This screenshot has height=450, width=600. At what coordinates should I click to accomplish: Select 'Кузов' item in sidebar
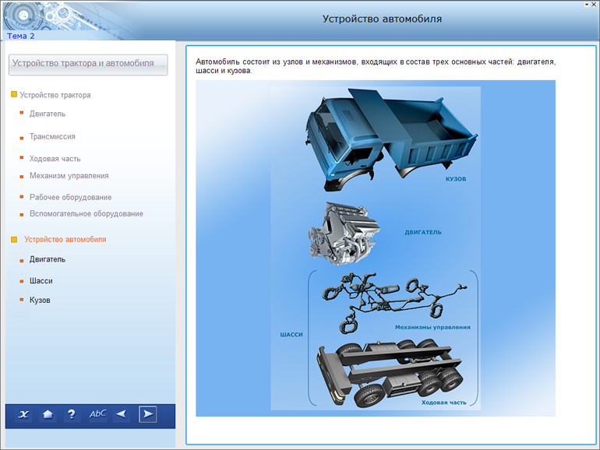(x=40, y=300)
